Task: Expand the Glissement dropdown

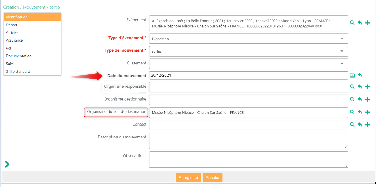Action: coord(342,64)
